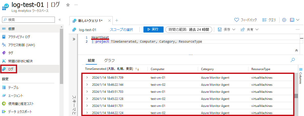Run the query with 実行 button
Viewport: 304px width, 116px height.
(154, 30)
